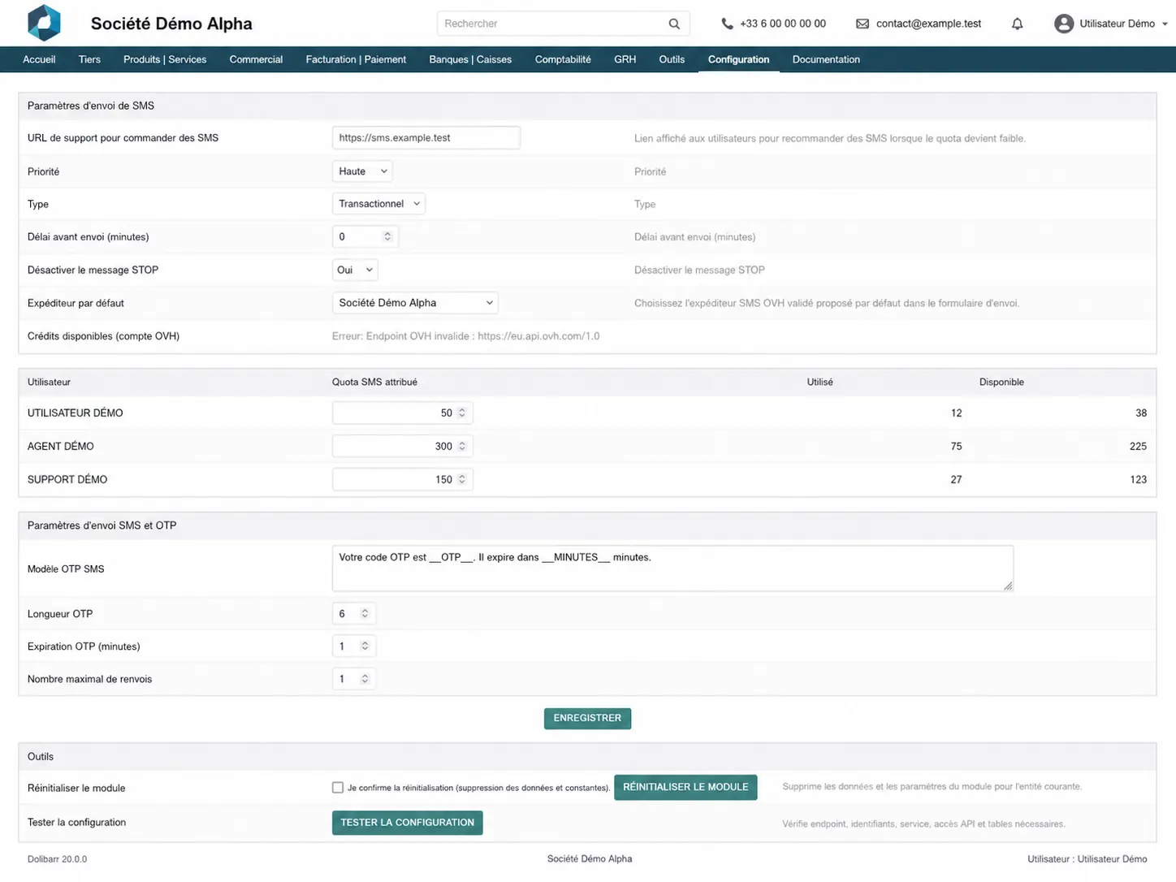Open Produits | Services menu
Image resolution: width=1176 pixels, height=882 pixels.
[x=165, y=59]
